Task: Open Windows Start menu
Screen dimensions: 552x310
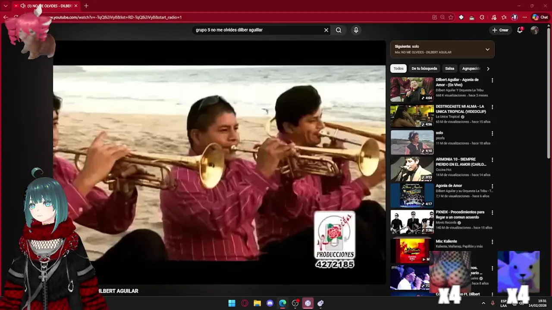Action: click(x=232, y=303)
